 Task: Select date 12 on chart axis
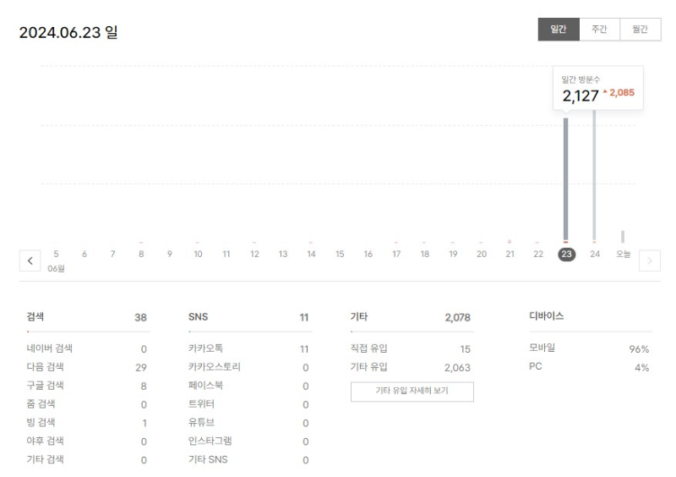[x=255, y=255]
